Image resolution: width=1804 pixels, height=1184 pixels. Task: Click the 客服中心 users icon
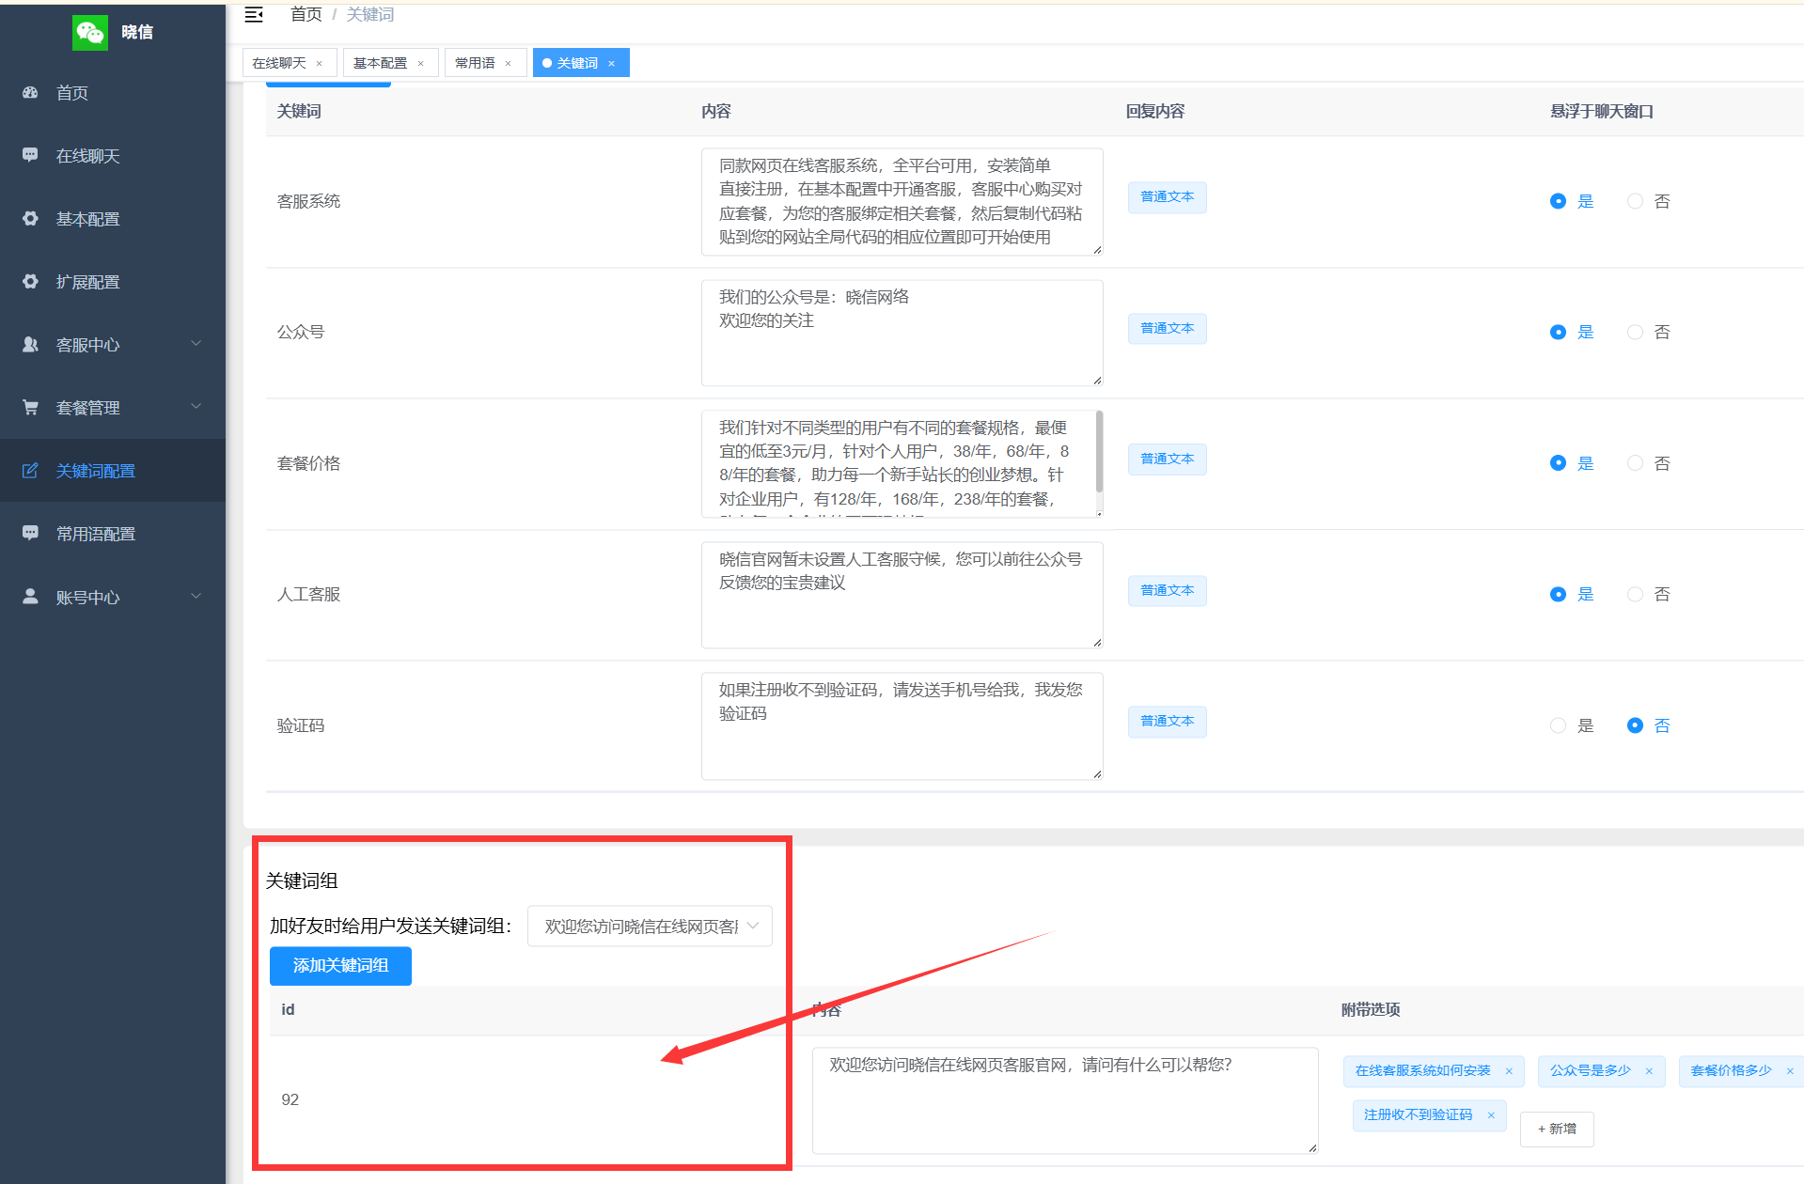pyautogui.click(x=30, y=344)
